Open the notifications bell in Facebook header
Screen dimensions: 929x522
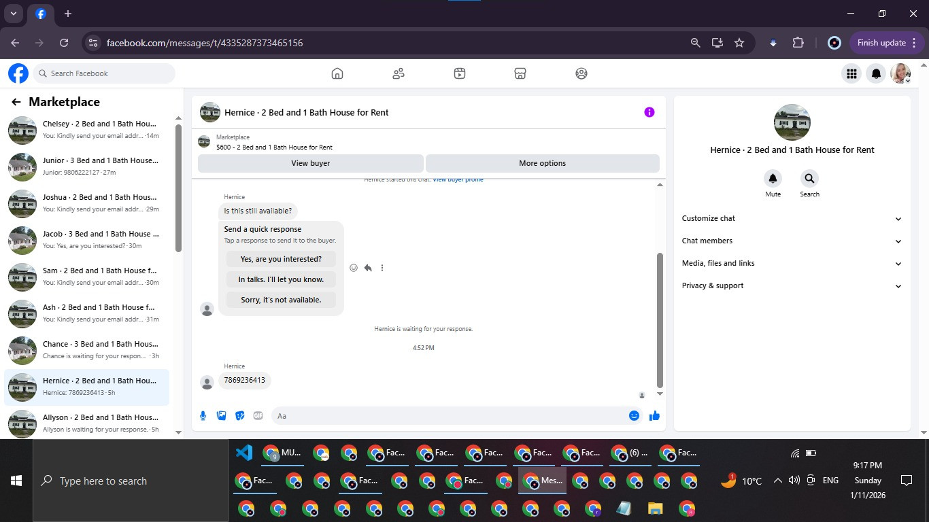point(877,73)
